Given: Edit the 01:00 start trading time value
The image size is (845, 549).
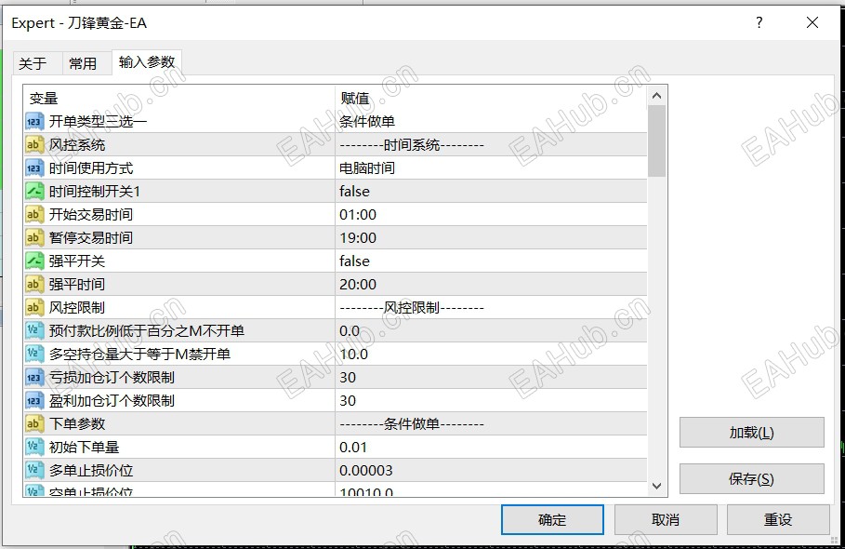Looking at the screenshot, I should pyautogui.click(x=491, y=215).
